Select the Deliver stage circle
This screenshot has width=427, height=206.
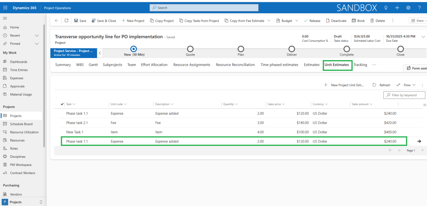coord(292,49)
